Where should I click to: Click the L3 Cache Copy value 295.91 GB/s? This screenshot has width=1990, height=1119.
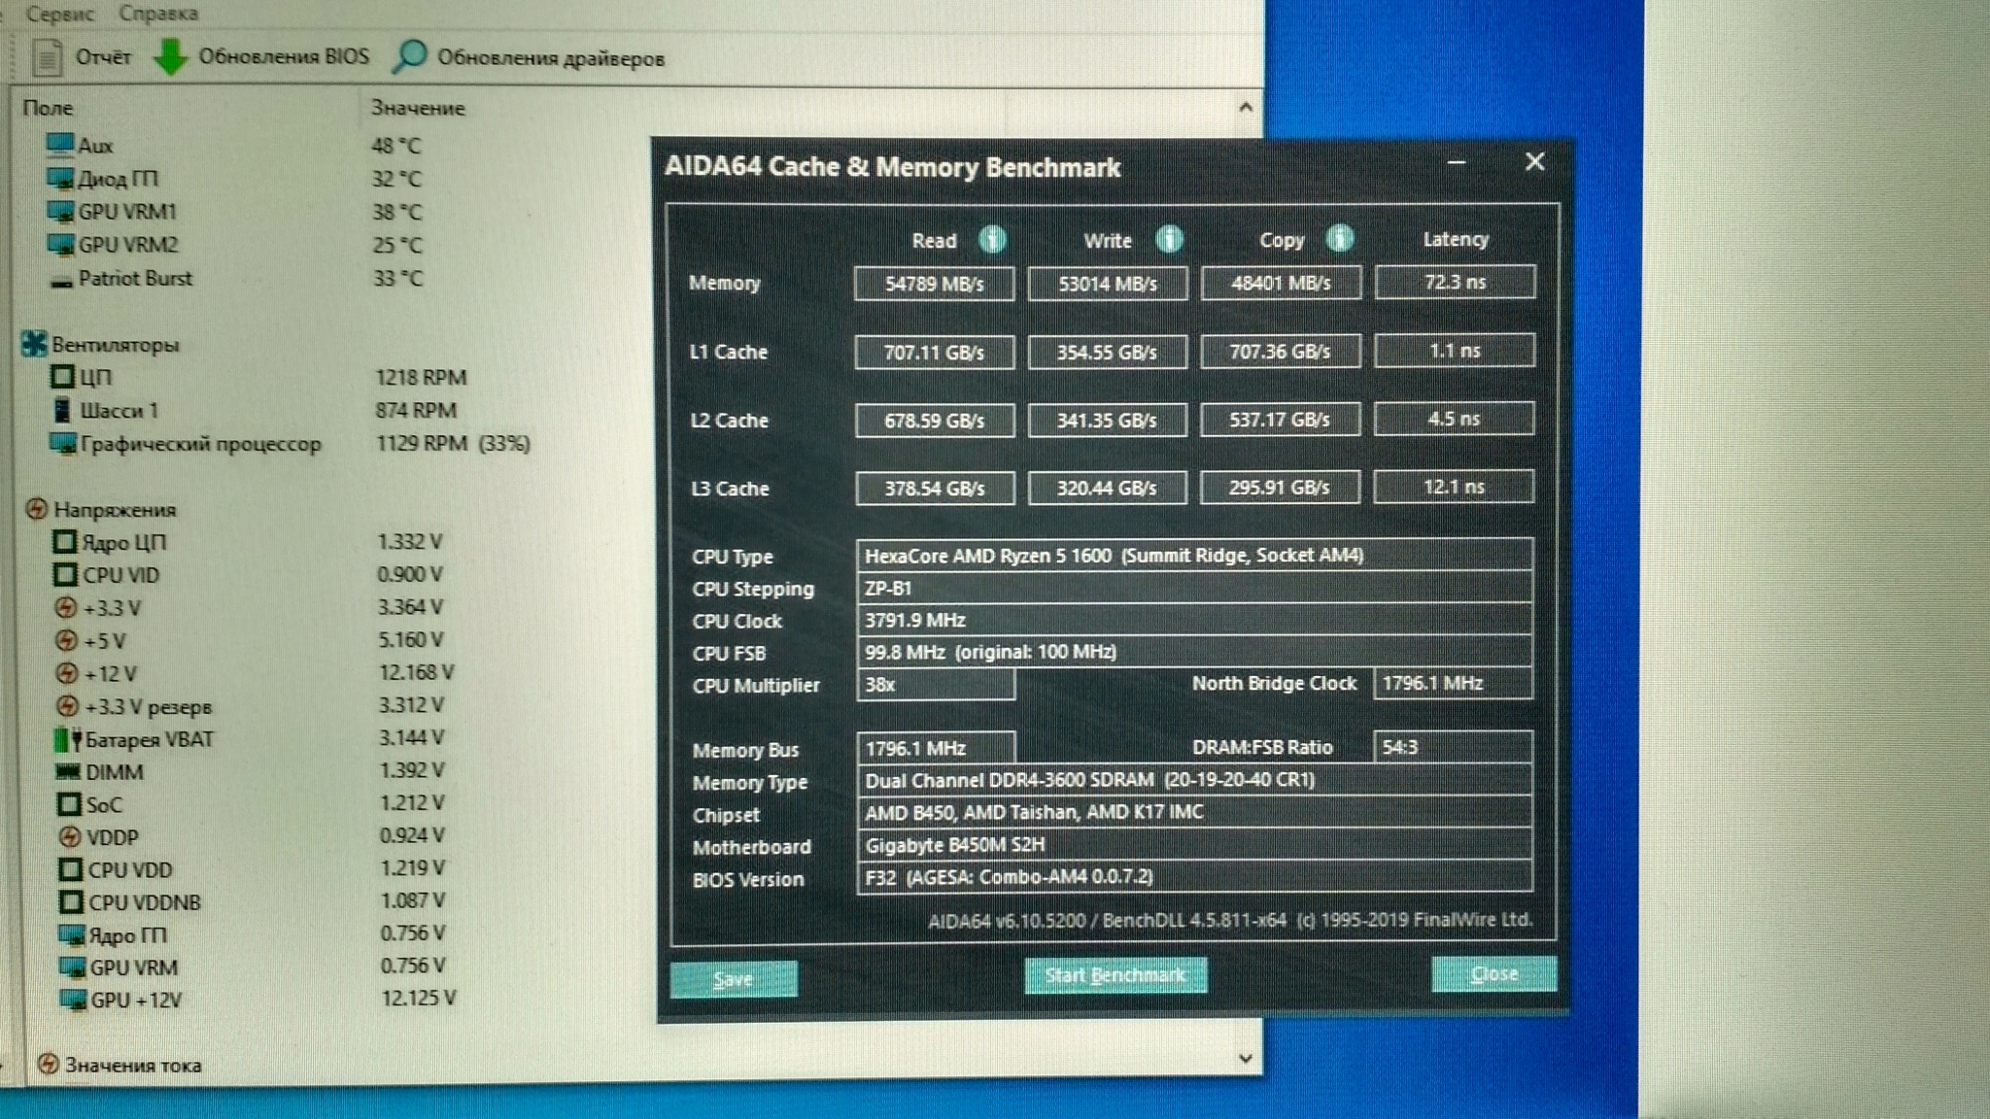tap(1280, 487)
